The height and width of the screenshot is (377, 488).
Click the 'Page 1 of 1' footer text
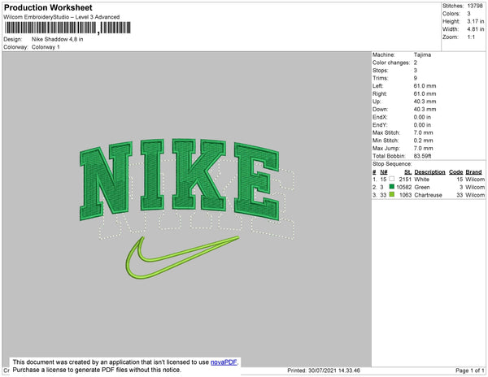[470, 370]
